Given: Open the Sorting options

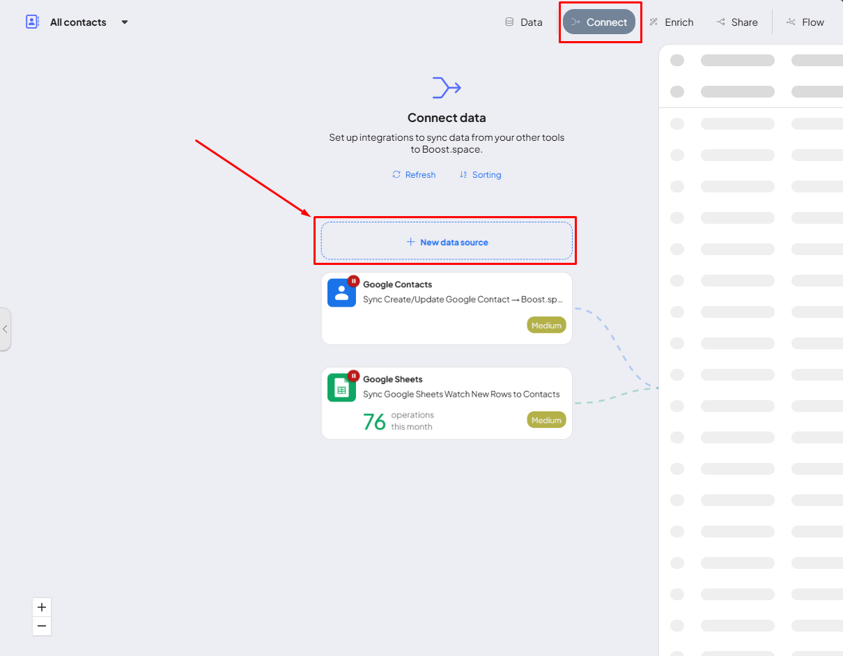Looking at the screenshot, I should tap(480, 175).
